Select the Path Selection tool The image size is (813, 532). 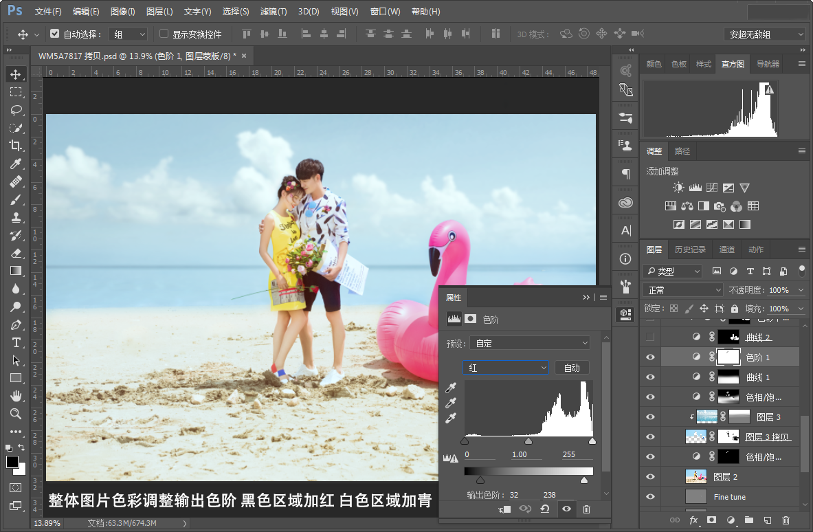click(x=16, y=360)
